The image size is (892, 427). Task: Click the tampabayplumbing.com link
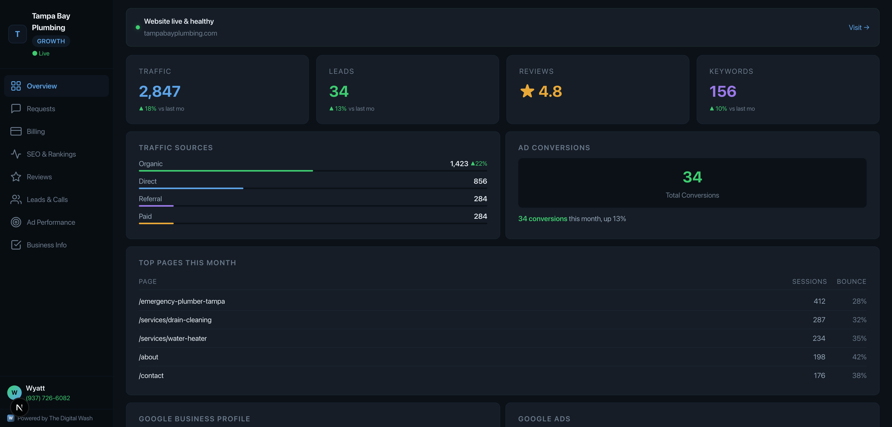pyautogui.click(x=181, y=33)
